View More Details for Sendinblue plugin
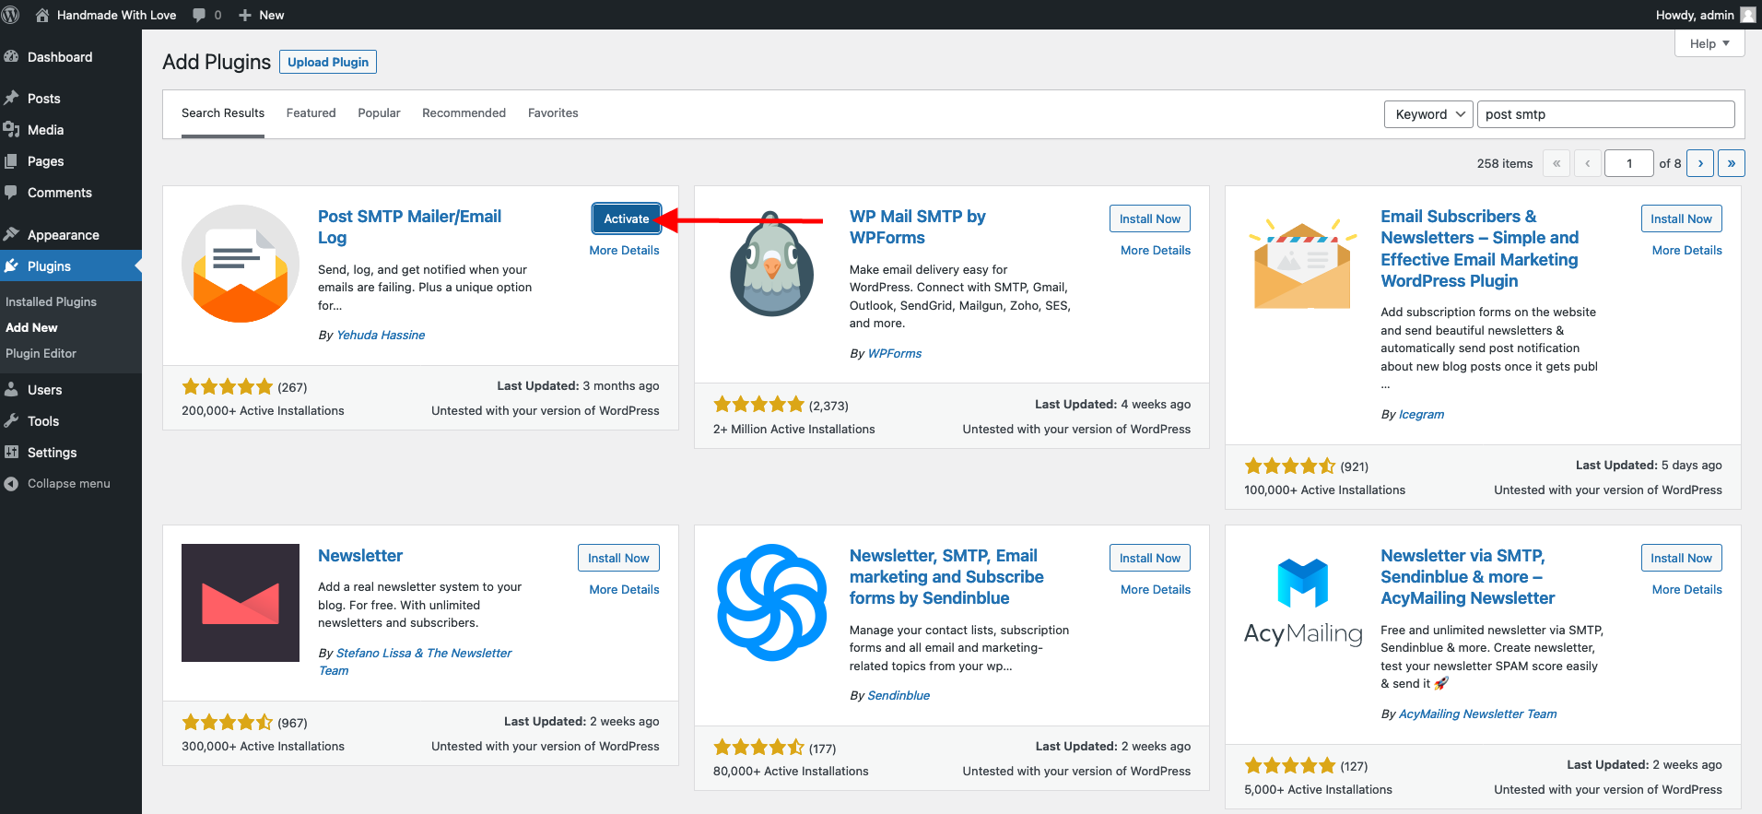 click(1156, 589)
